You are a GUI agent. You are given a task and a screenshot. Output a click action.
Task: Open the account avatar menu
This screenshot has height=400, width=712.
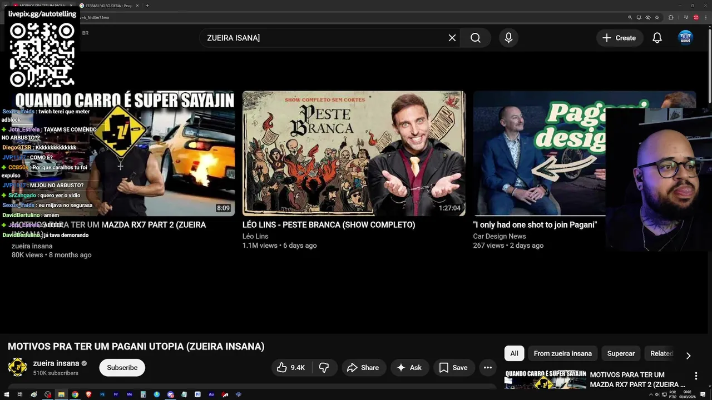point(685,38)
